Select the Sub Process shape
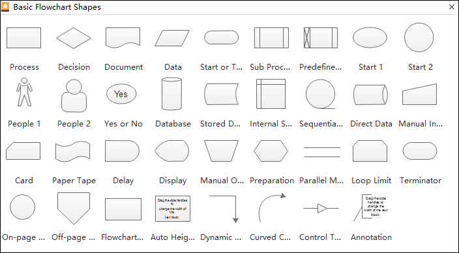 pos(271,38)
